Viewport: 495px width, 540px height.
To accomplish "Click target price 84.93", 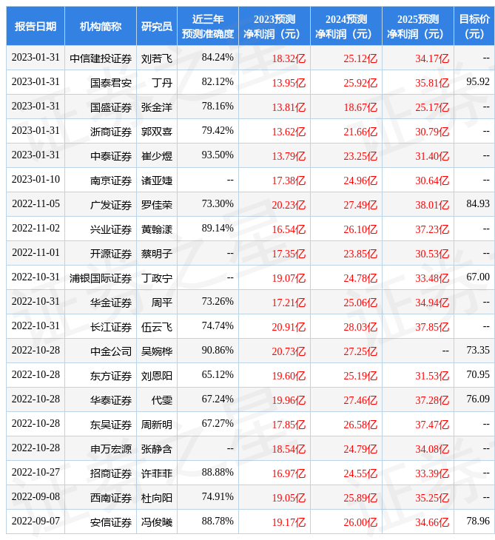I will click(x=478, y=204).
